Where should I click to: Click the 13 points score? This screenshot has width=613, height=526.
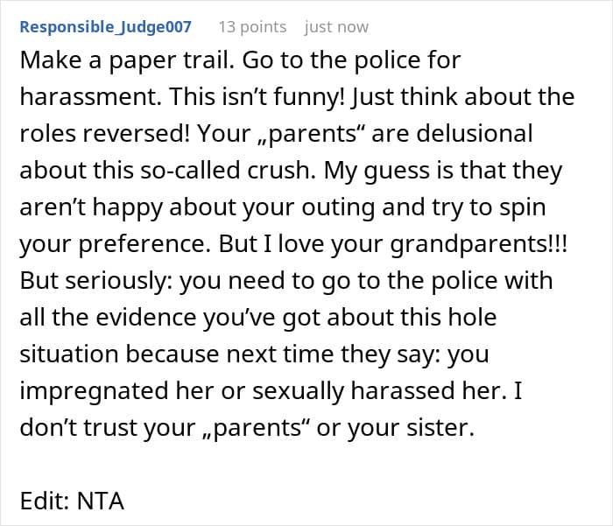point(252,26)
